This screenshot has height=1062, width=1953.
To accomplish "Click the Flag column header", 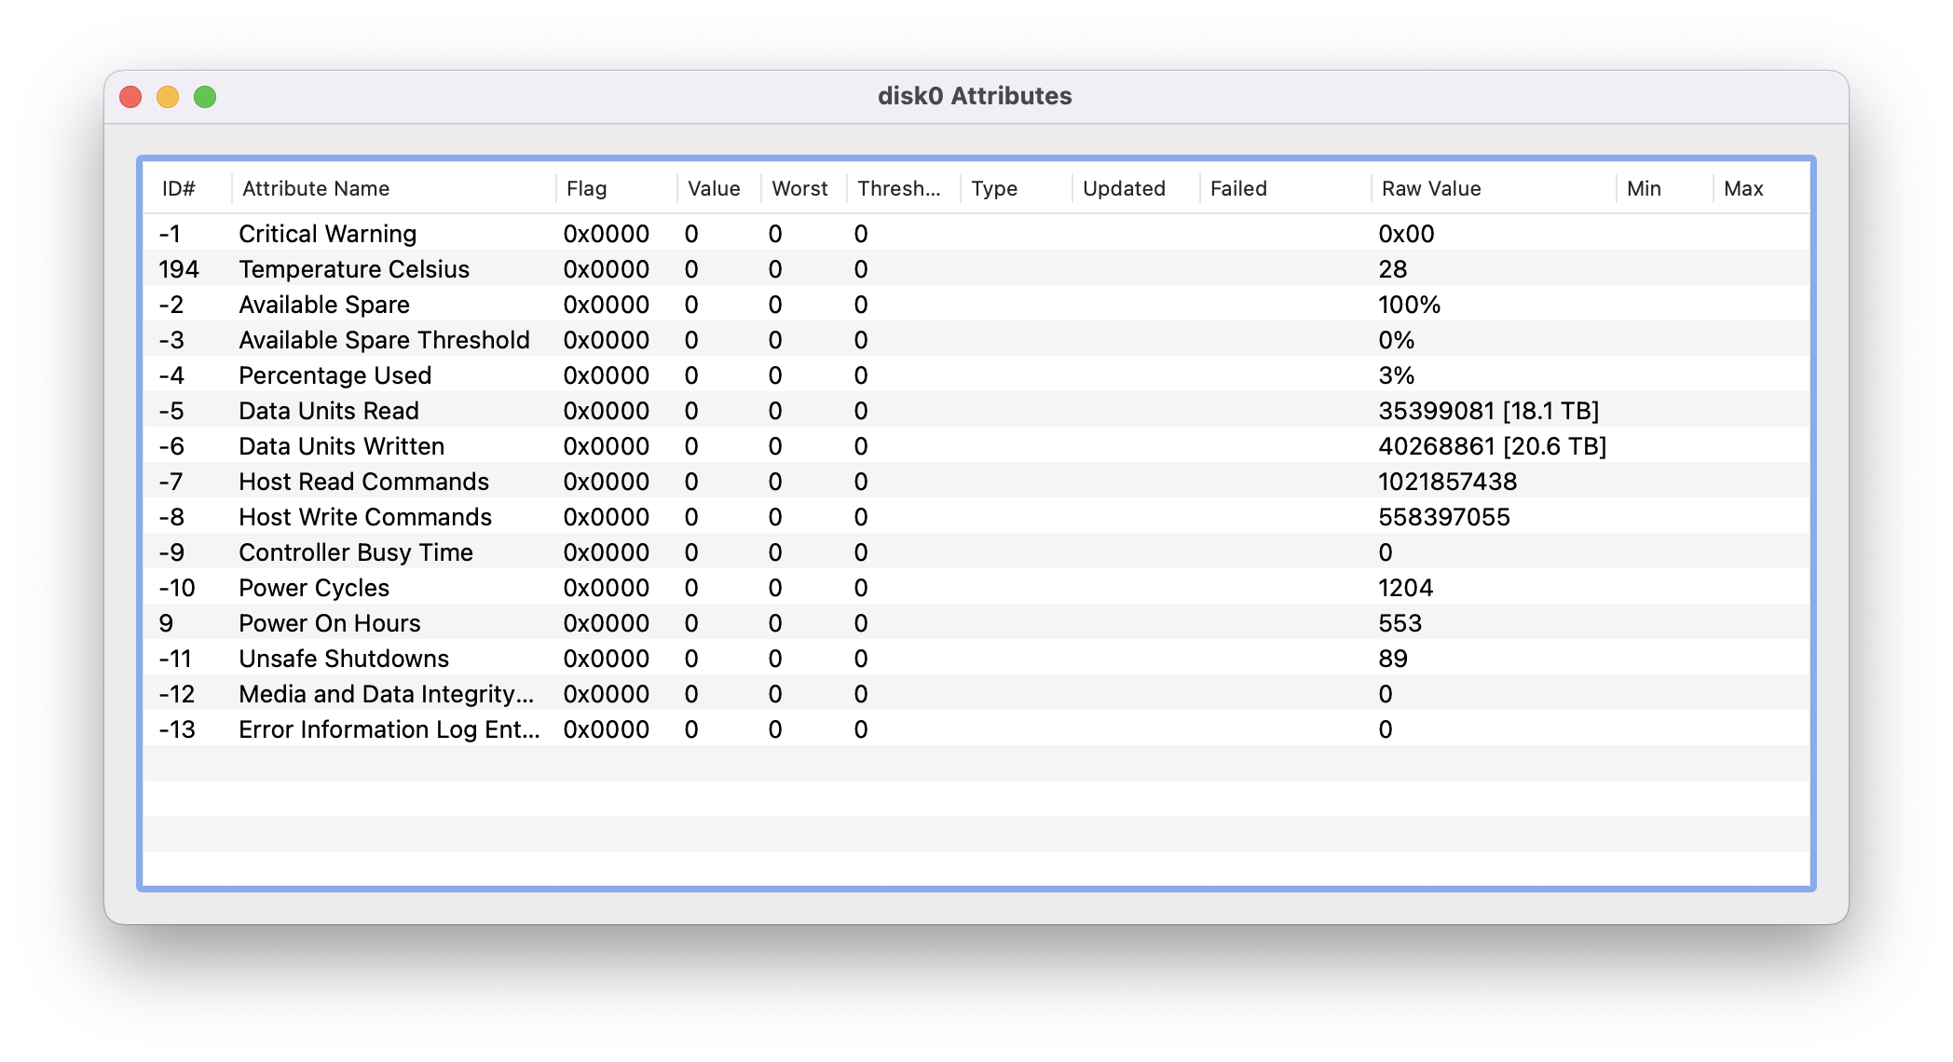I will pyautogui.click(x=586, y=188).
